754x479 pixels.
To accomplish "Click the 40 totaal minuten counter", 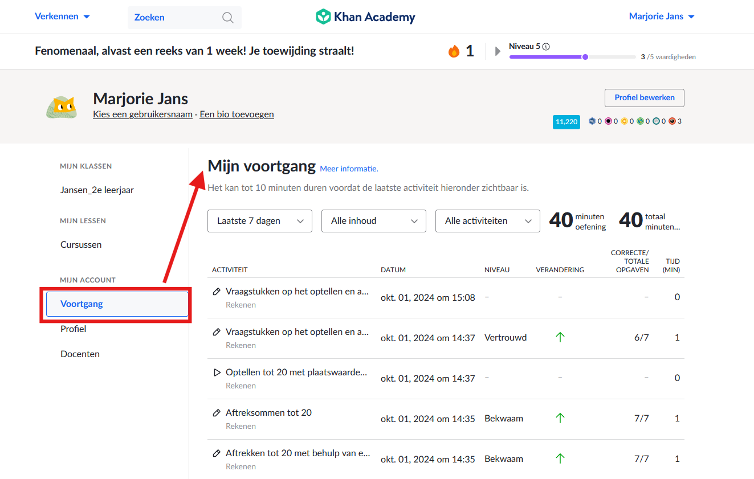I will (x=649, y=221).
